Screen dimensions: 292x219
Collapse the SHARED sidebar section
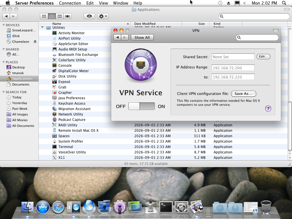point(3,49)
